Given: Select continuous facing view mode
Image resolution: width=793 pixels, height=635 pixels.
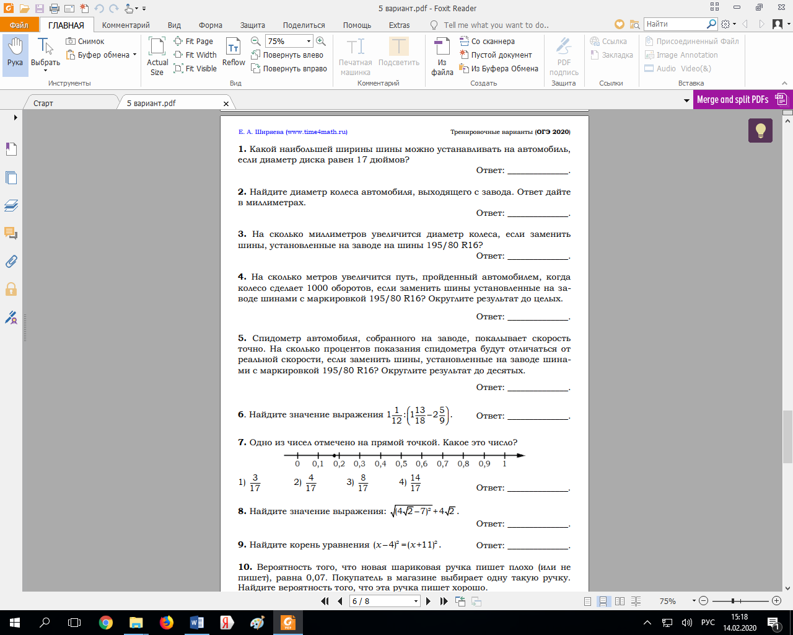Looking at the screenshot, I should (x=636, y=601).
